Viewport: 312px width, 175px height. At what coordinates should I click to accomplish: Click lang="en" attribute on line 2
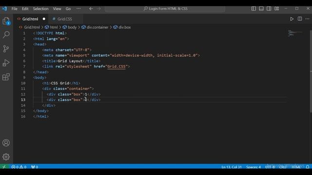pos(57,39)
